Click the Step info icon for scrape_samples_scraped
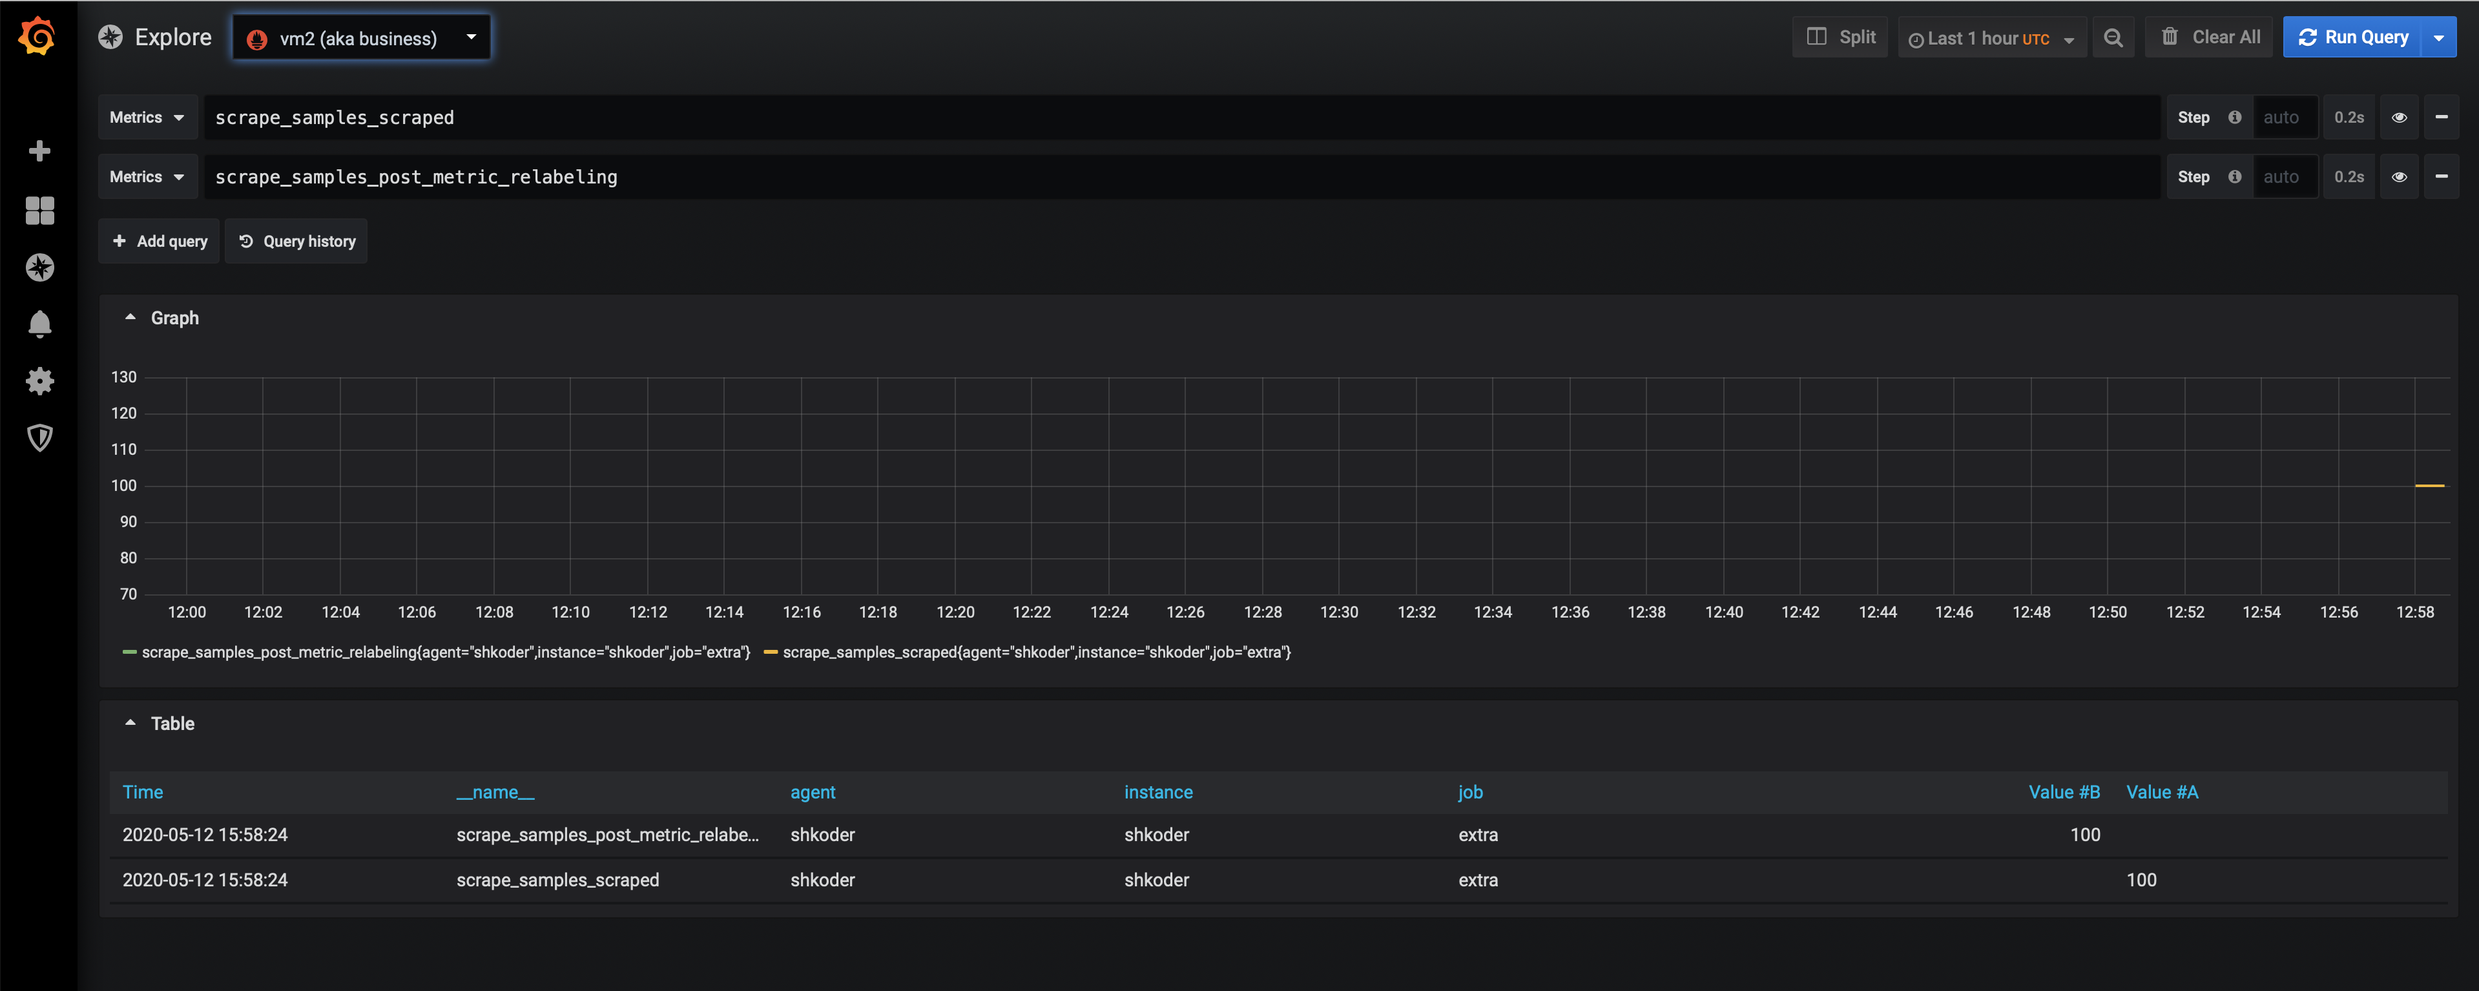Viewport: 2479px width, 991px height. point(2235,118)
